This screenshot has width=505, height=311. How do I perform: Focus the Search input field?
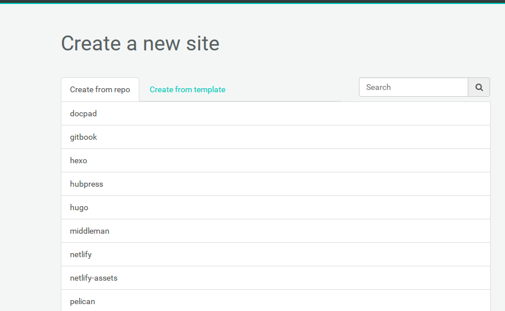point(413,87)
